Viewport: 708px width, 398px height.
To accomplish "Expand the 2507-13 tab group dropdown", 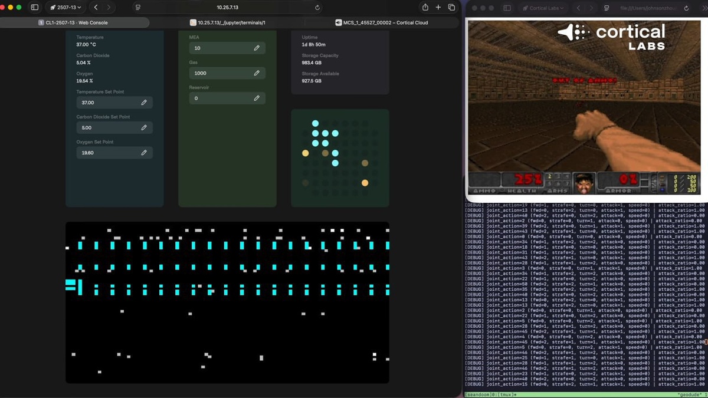I will pos(66,8).
